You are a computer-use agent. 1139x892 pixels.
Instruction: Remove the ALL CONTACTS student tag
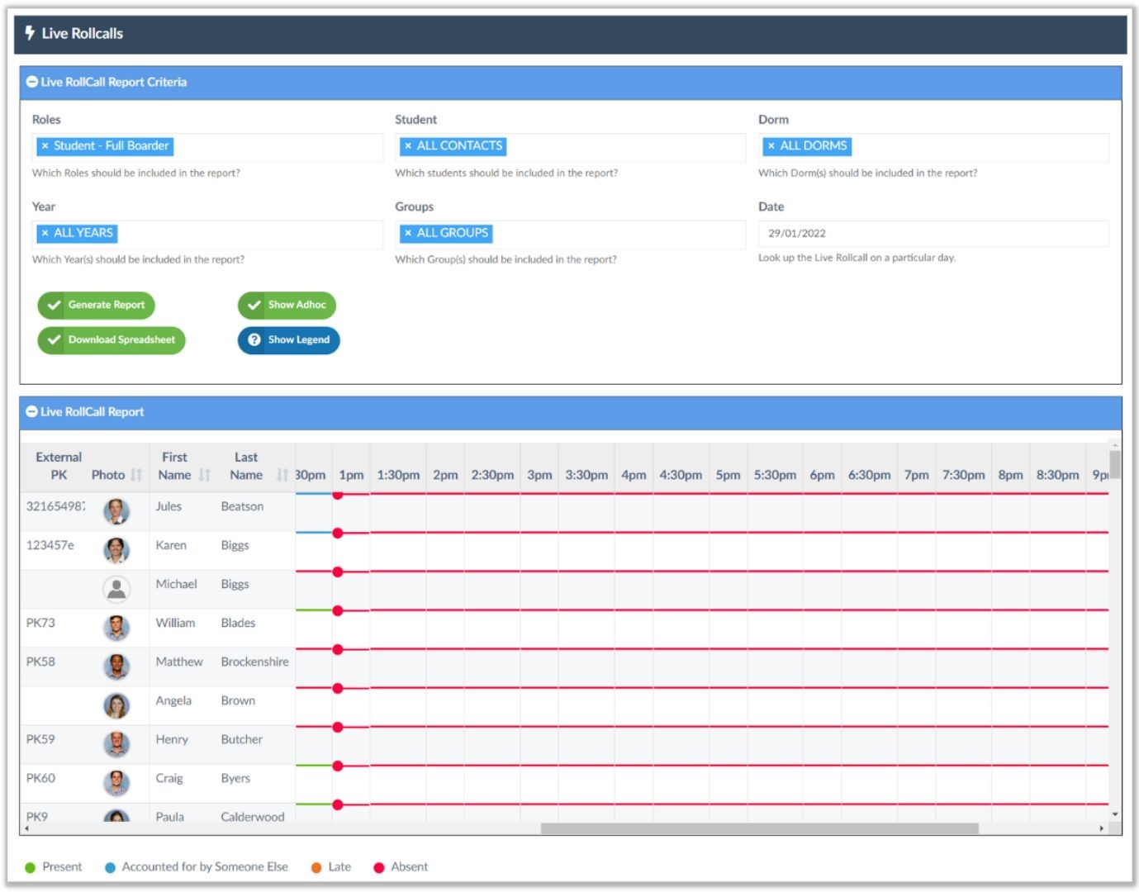tap(408, 146)
